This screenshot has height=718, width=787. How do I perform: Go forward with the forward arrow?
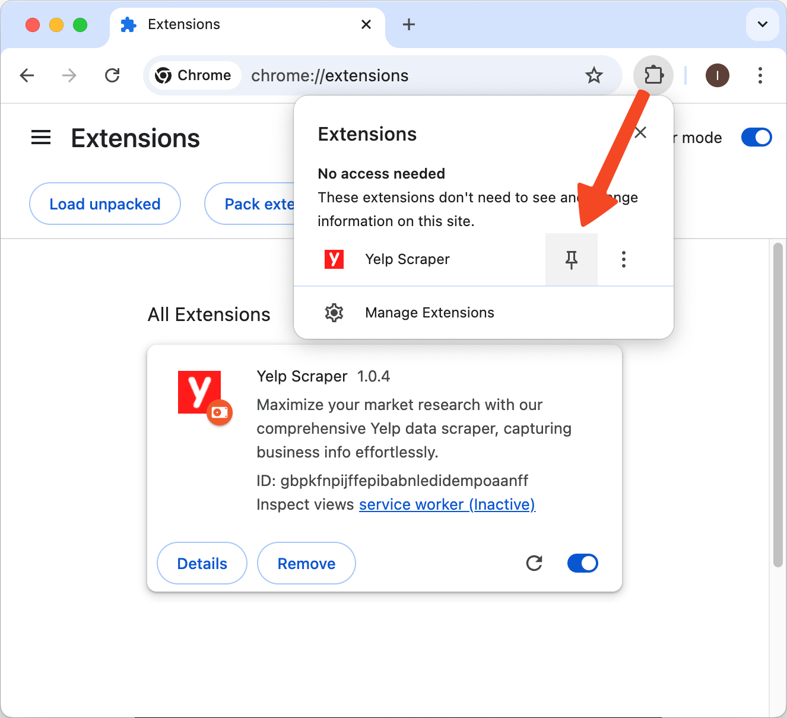click(69, 75)
